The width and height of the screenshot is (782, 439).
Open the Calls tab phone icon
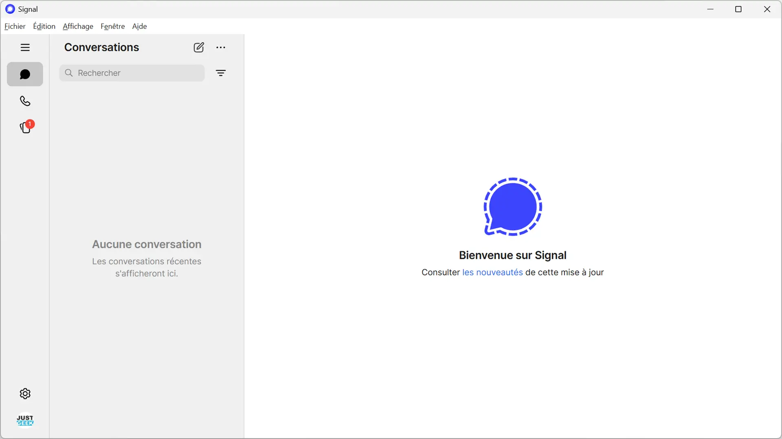(25, 101)
